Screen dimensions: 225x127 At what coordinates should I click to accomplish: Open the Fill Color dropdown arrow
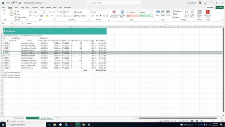tap(49, 16)
